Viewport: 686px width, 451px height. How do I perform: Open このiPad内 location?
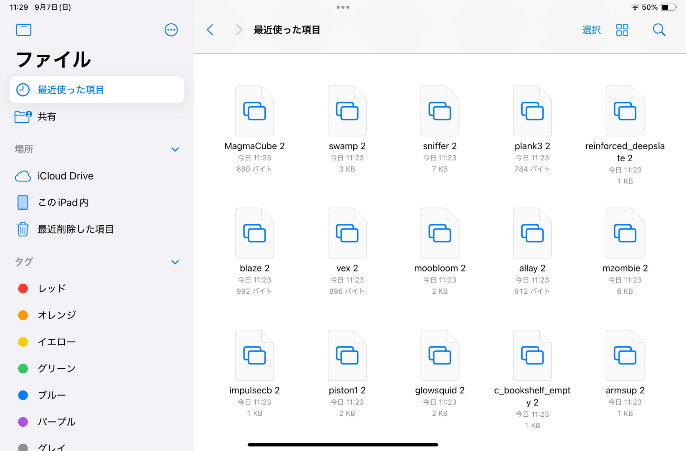(97, 202)
